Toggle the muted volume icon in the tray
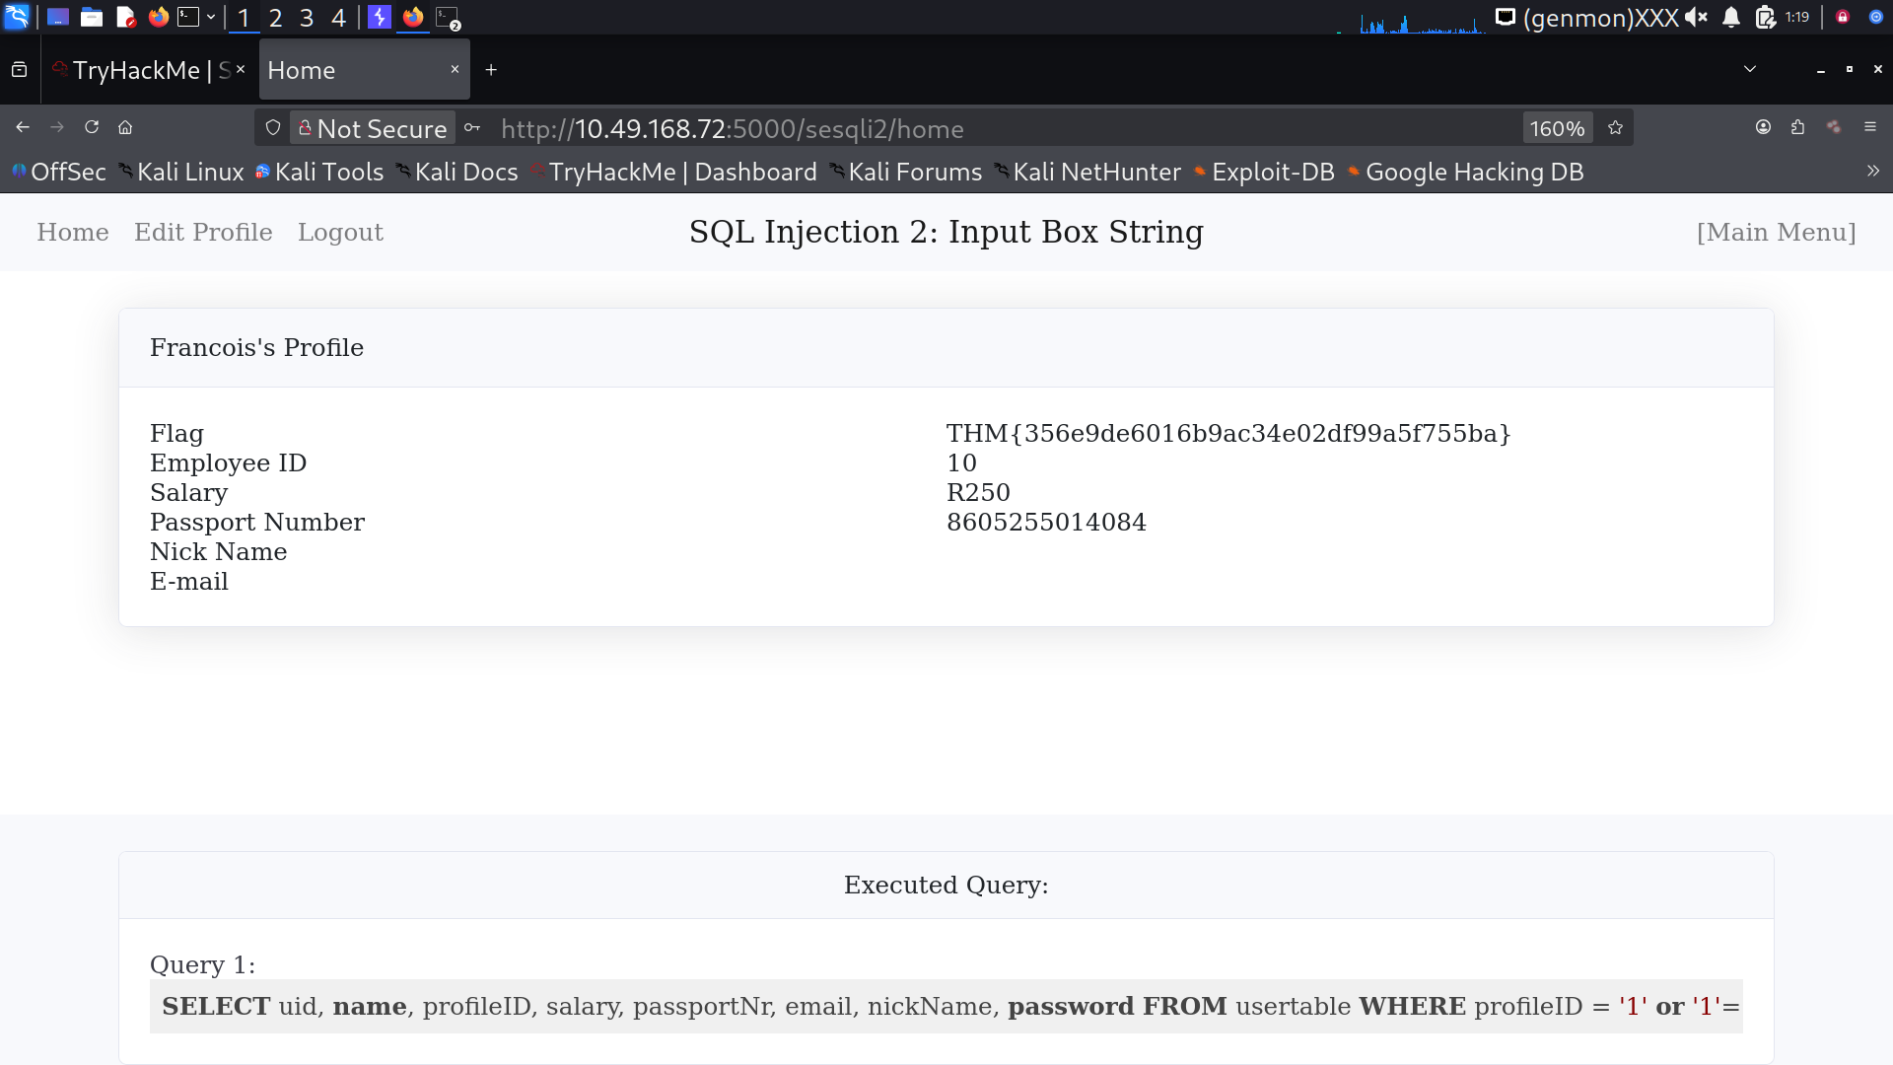The height and width of the screenshot is (1065, 1893). 1696,17
